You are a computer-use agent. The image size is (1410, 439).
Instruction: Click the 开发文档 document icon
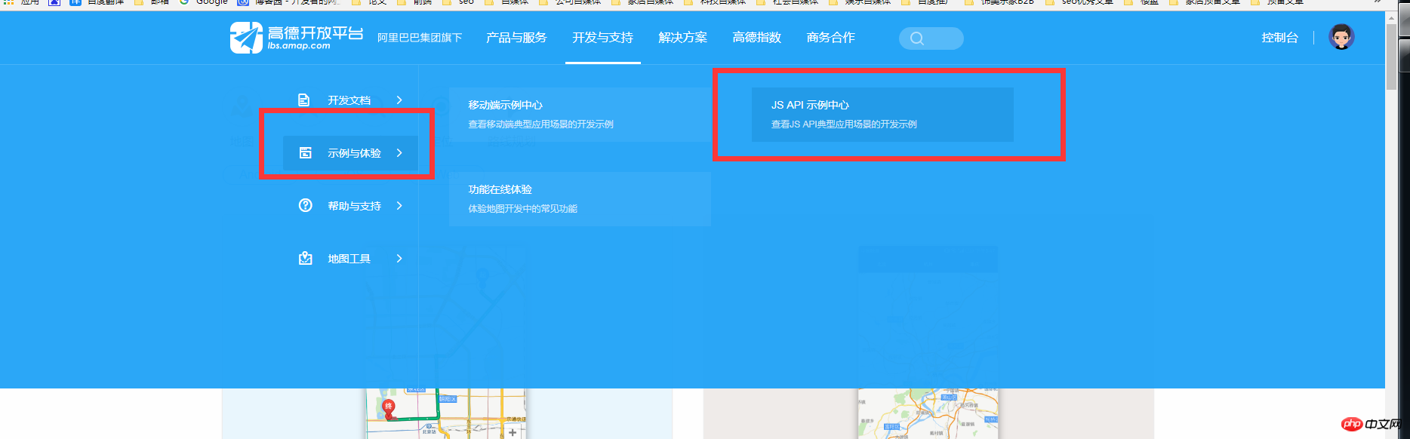pos(304,100)
